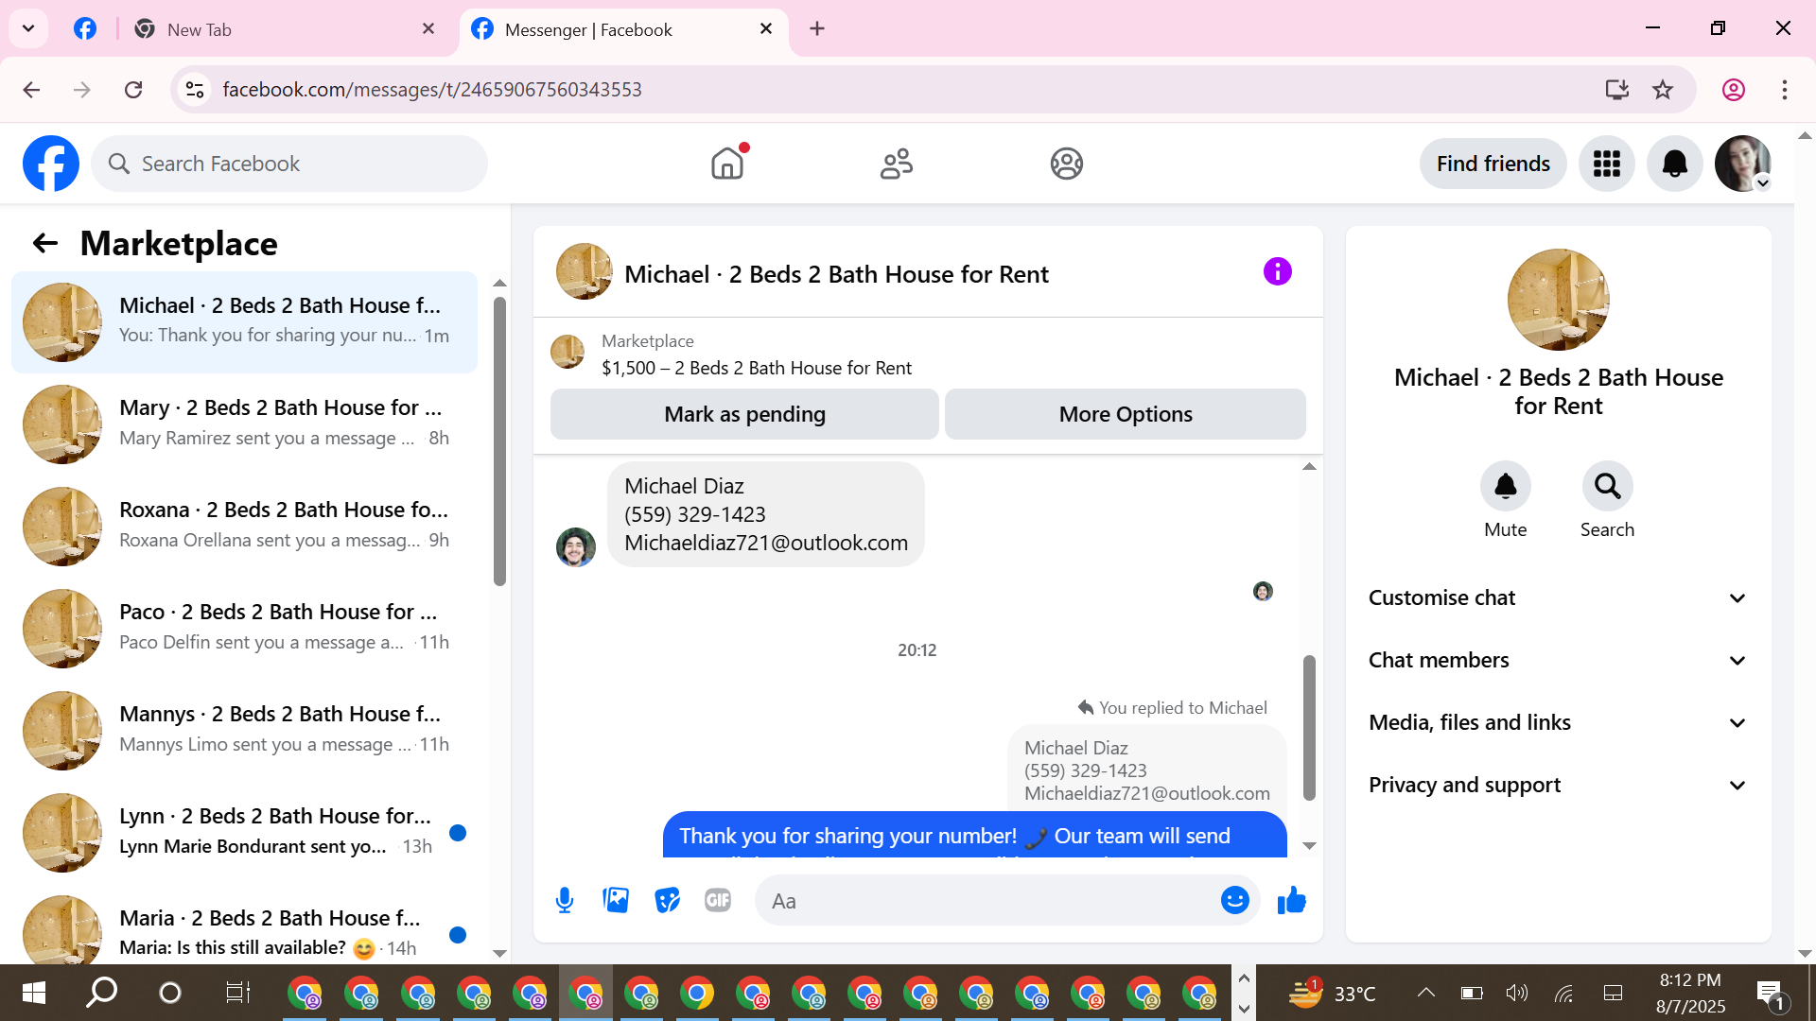The image size is (1816, 1021).
Task: Open conversation information icon
Action: coord(1278,272)
